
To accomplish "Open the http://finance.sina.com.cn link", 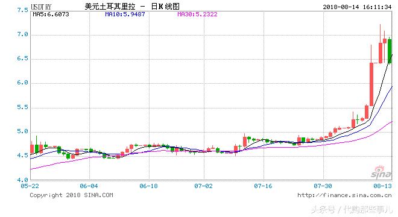I will [344, 195].
